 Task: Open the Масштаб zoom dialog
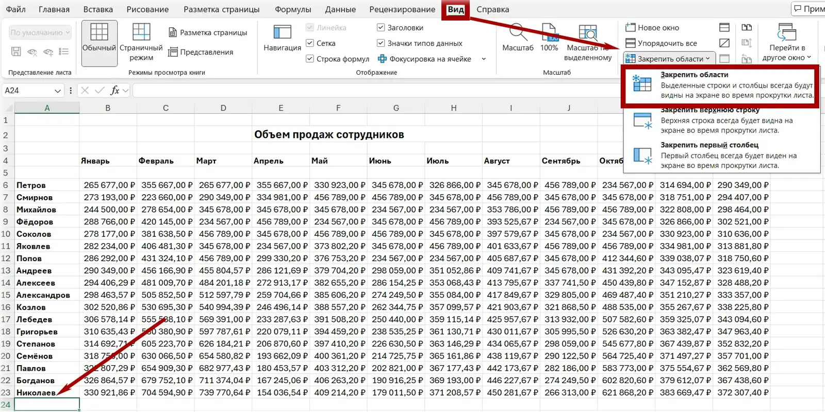click(x=518, y=39)
